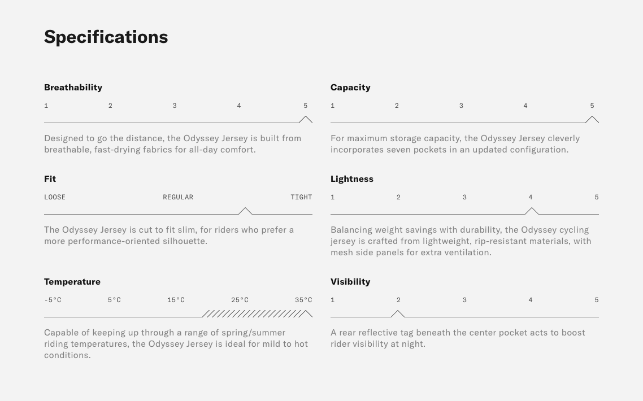Click the Lightness slider marker at 4
Viewport: 643px width, 401px height.
532,211
